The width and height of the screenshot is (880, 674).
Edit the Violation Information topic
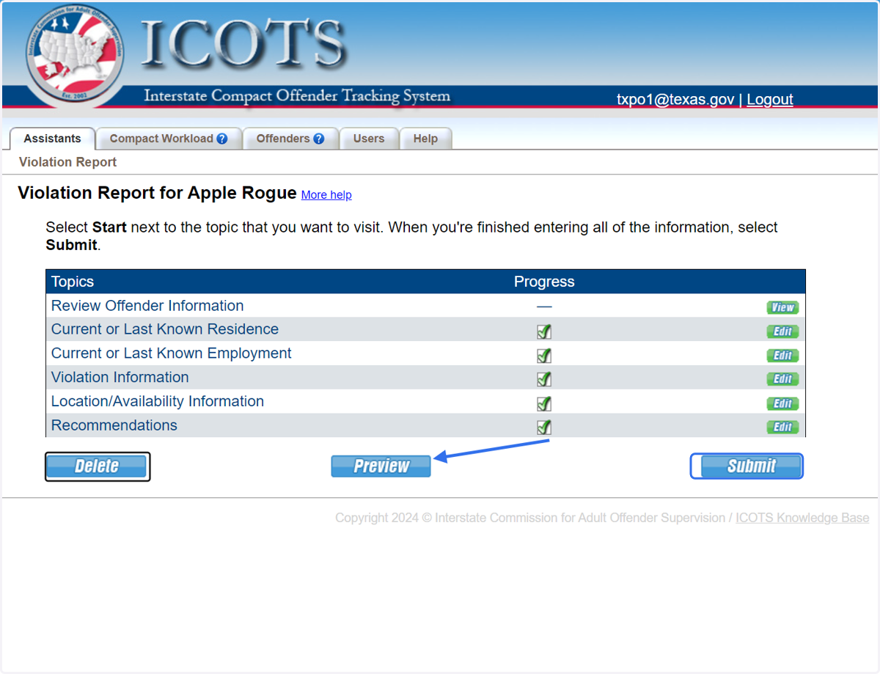pyautogui.click(x=782, y=379)
